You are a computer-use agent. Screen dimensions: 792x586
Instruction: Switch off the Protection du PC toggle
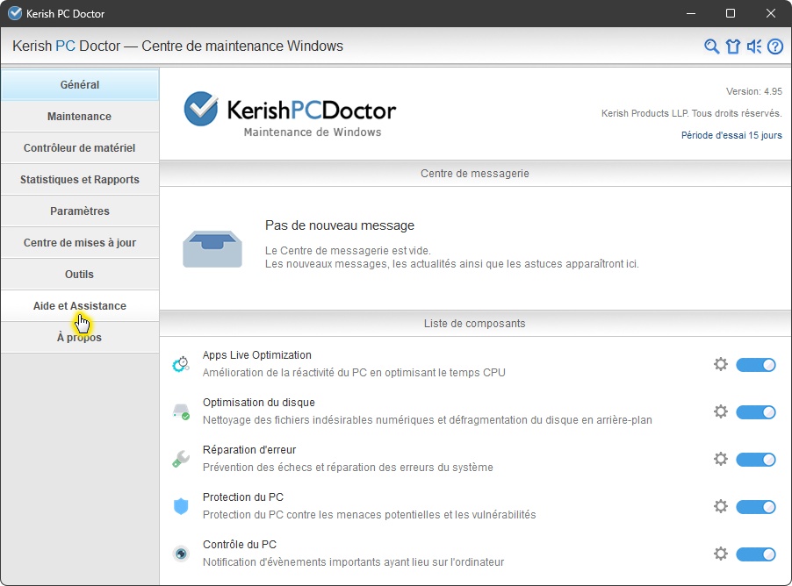pos(755,507)
